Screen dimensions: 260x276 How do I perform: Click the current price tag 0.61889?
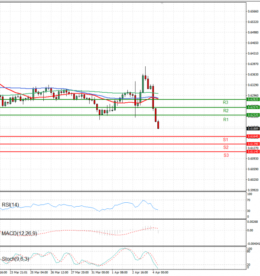tap(253, 129)
